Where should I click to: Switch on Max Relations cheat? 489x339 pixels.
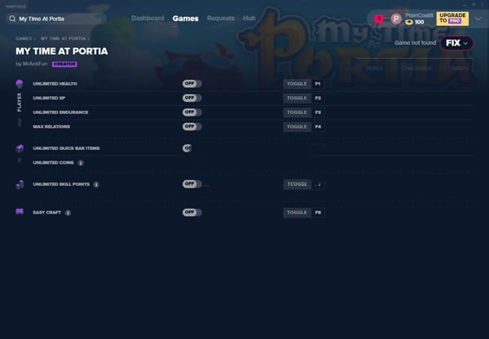click(192, 127)
